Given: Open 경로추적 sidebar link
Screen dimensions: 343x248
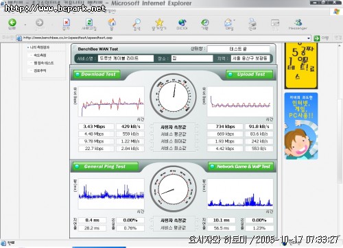Looking at the screenshot, I should tap(40, 71).
